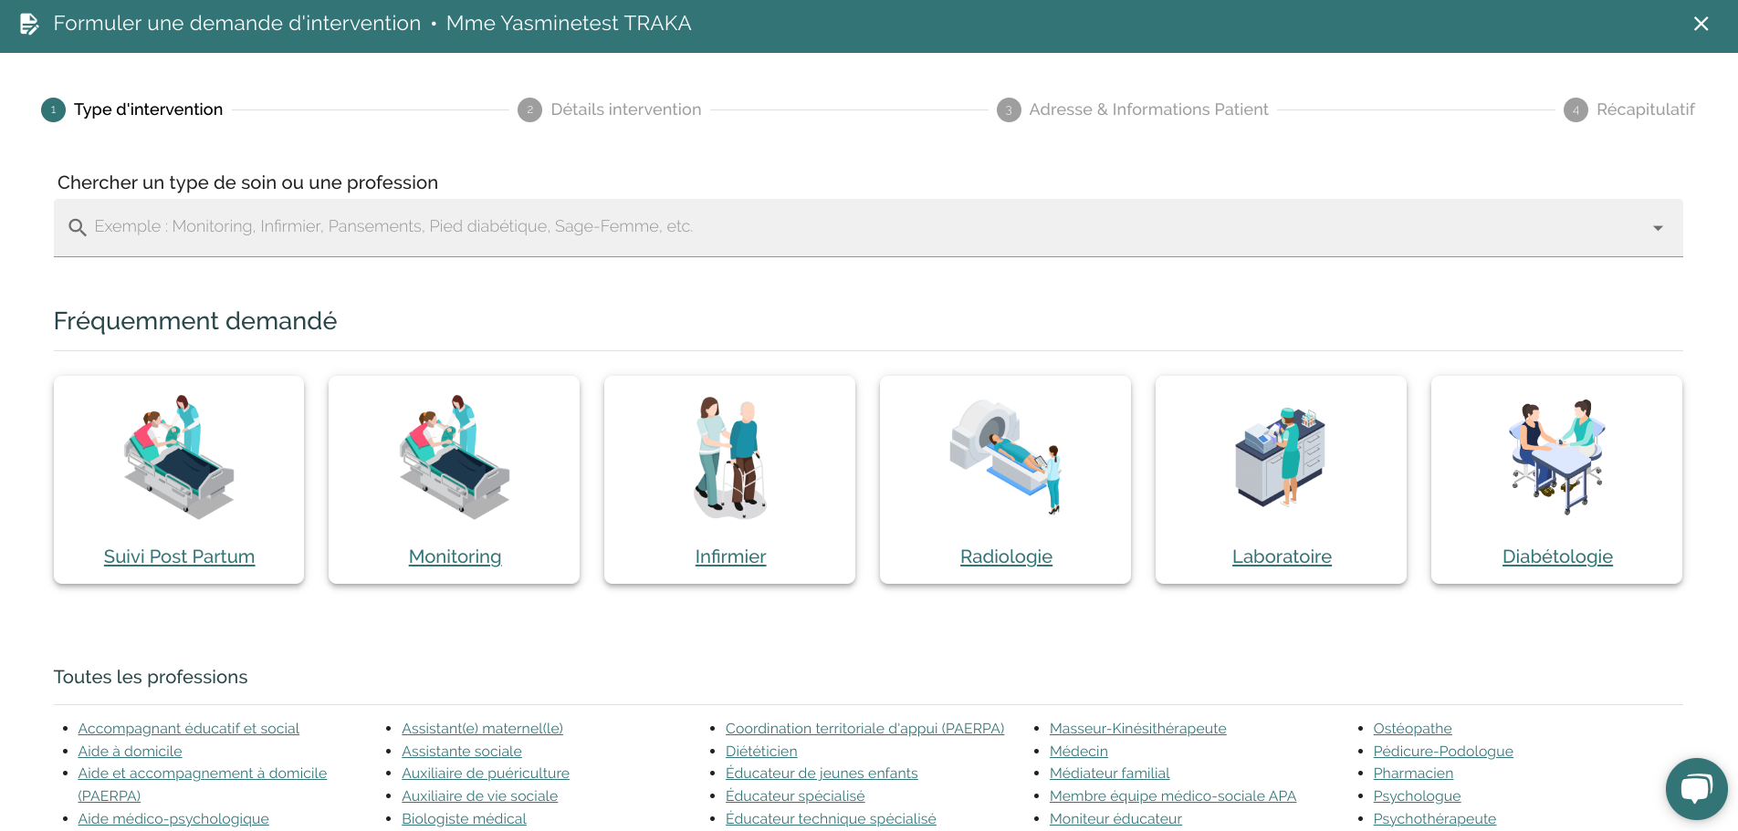The image size is (1738, 831).
Task: Click the search magnifier icon
Action: pyautogui.click(x=78, y=227)
